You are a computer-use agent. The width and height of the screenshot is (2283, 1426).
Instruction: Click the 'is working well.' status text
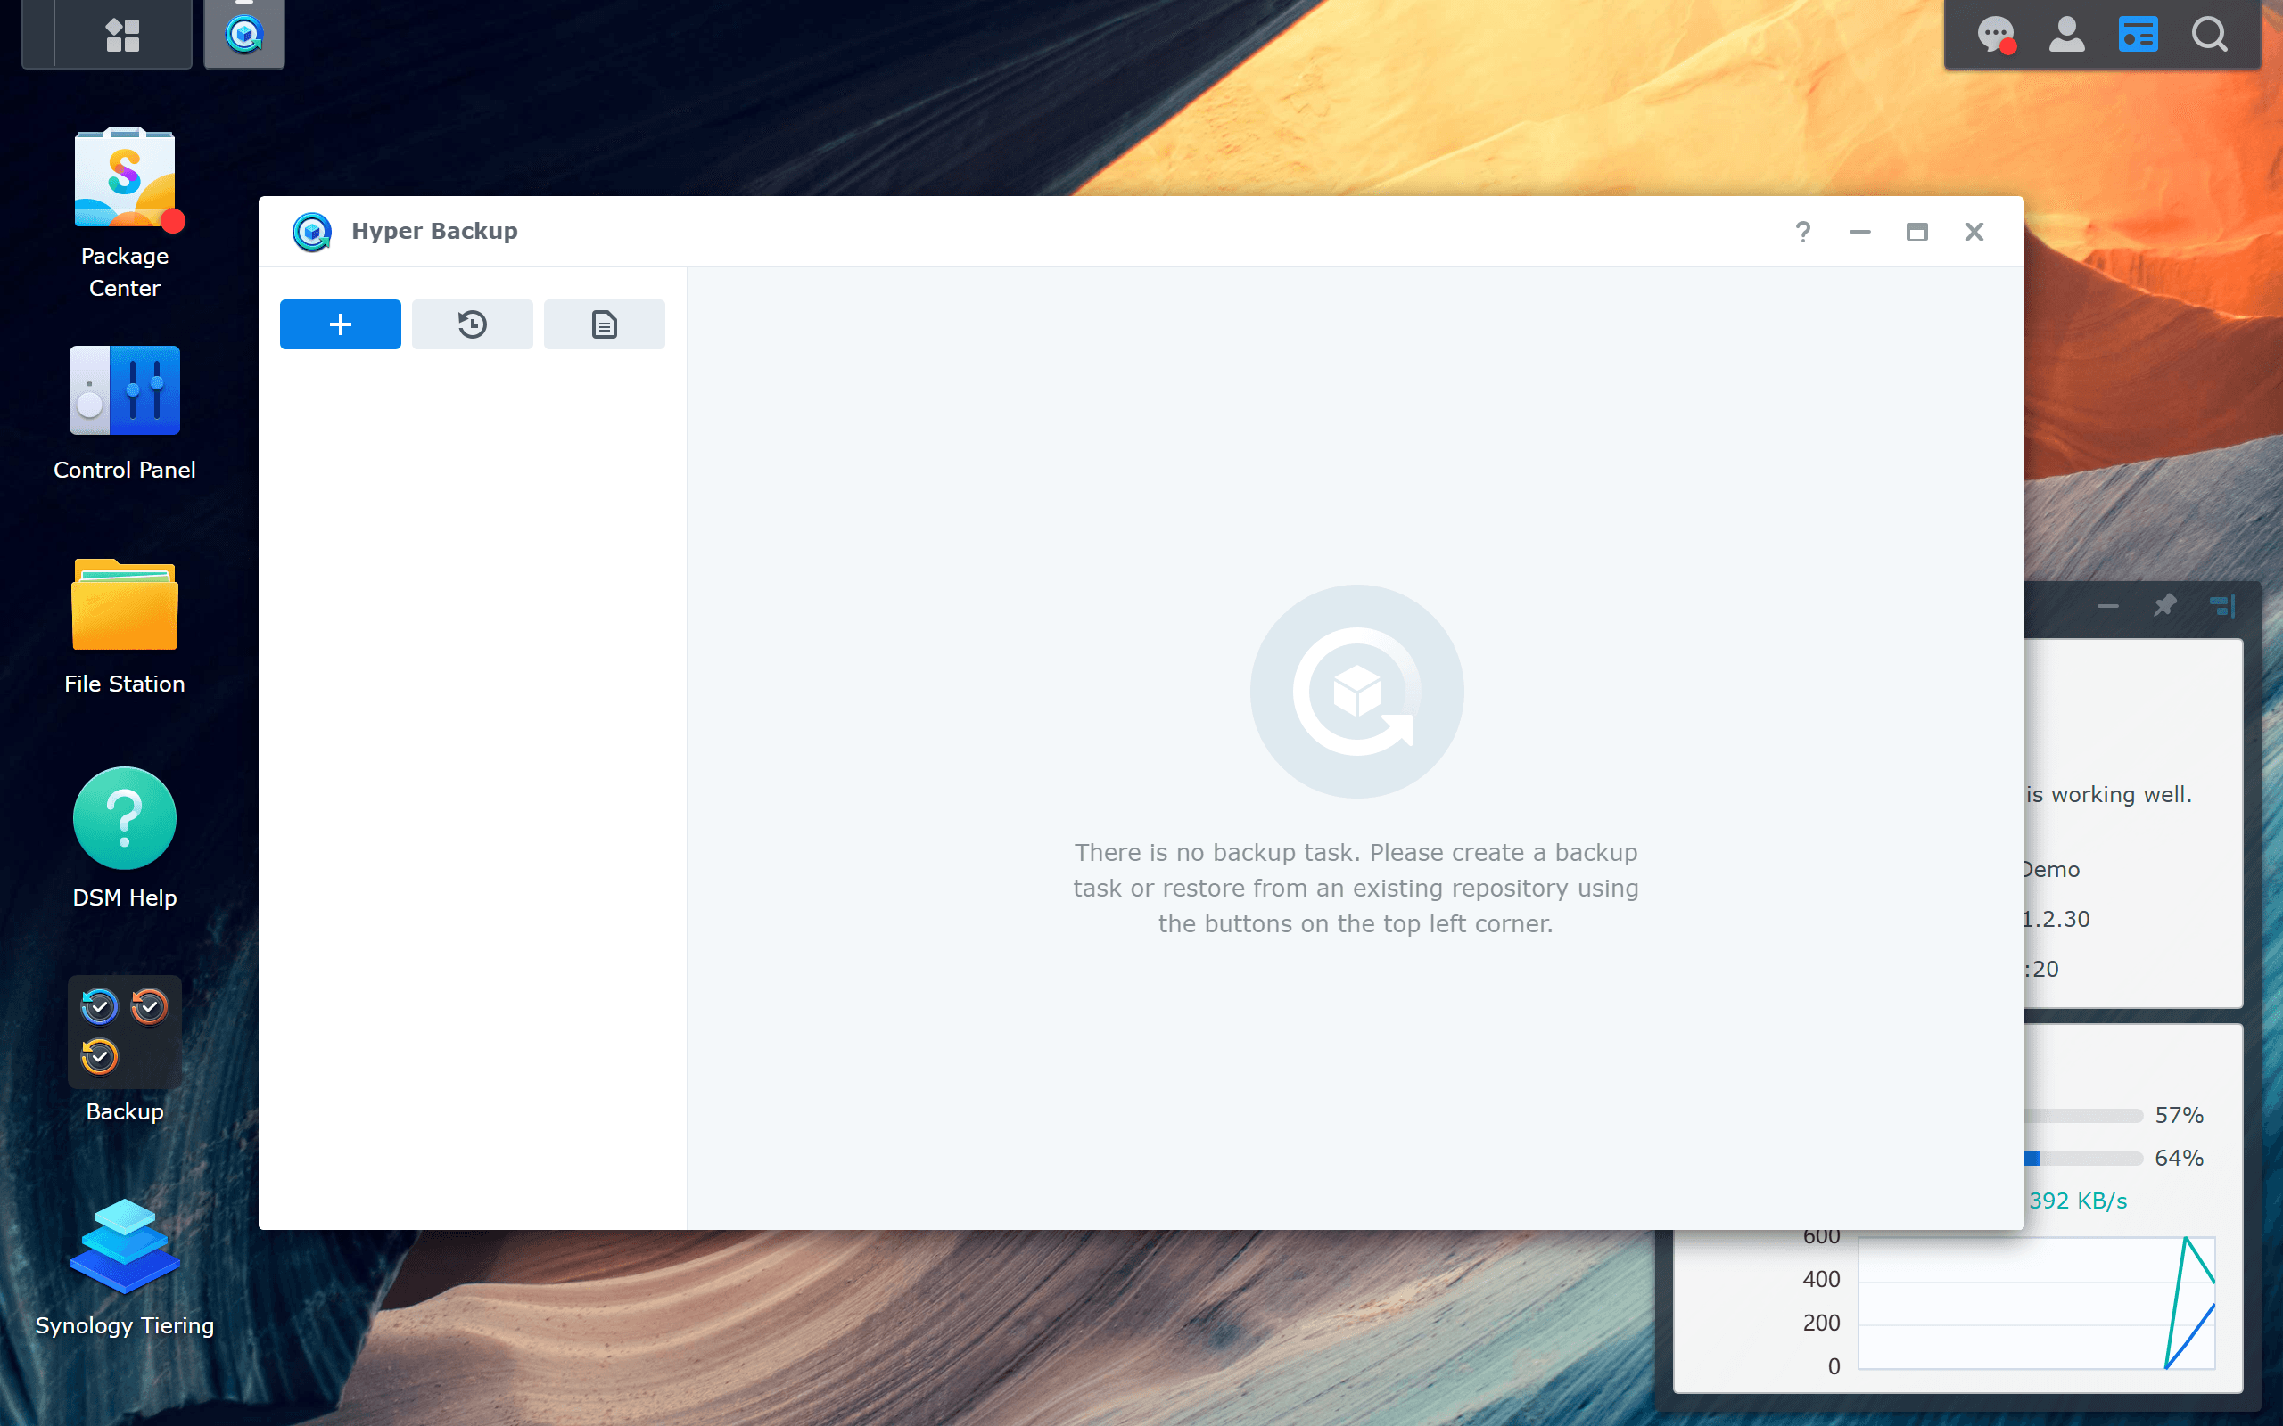point(2108,795)
